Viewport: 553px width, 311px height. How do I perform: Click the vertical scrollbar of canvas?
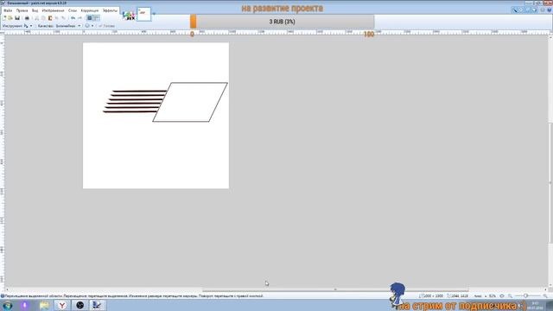tap(550, 183)
